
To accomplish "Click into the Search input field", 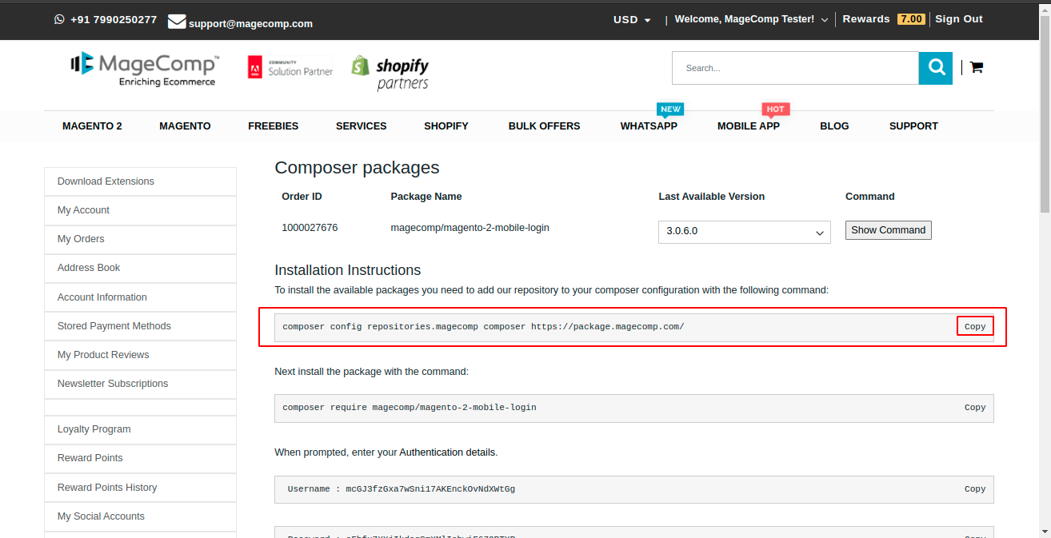I will pyautogui.click(x=795, y=68).
